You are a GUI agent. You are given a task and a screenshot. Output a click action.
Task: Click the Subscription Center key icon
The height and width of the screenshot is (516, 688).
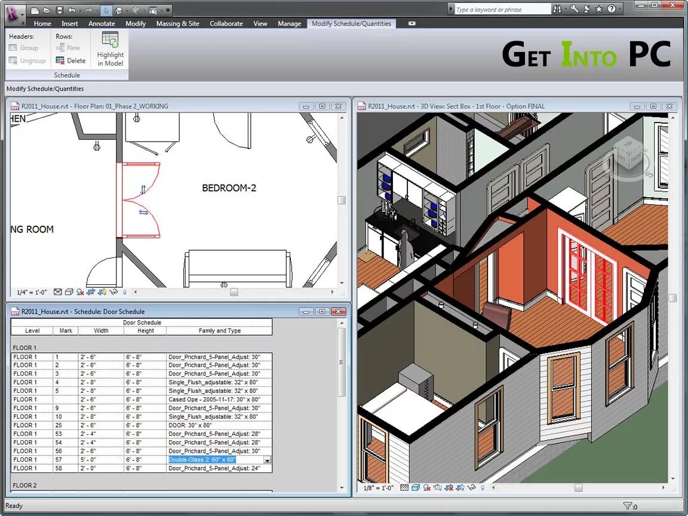click(575, 9)
